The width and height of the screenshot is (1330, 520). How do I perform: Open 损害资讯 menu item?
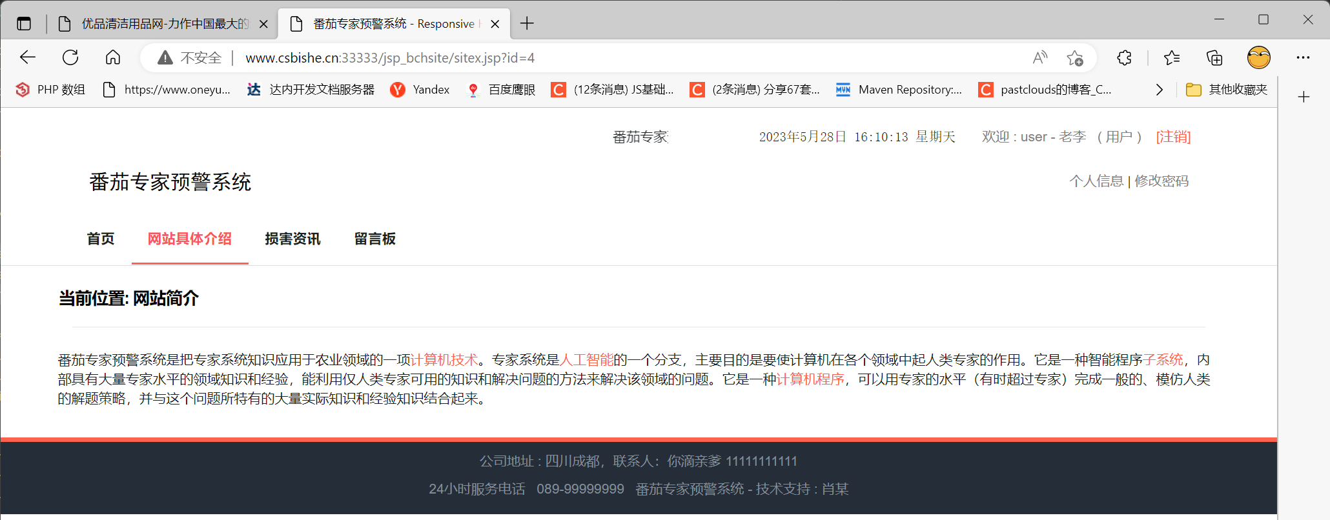[x=292, y=239]
